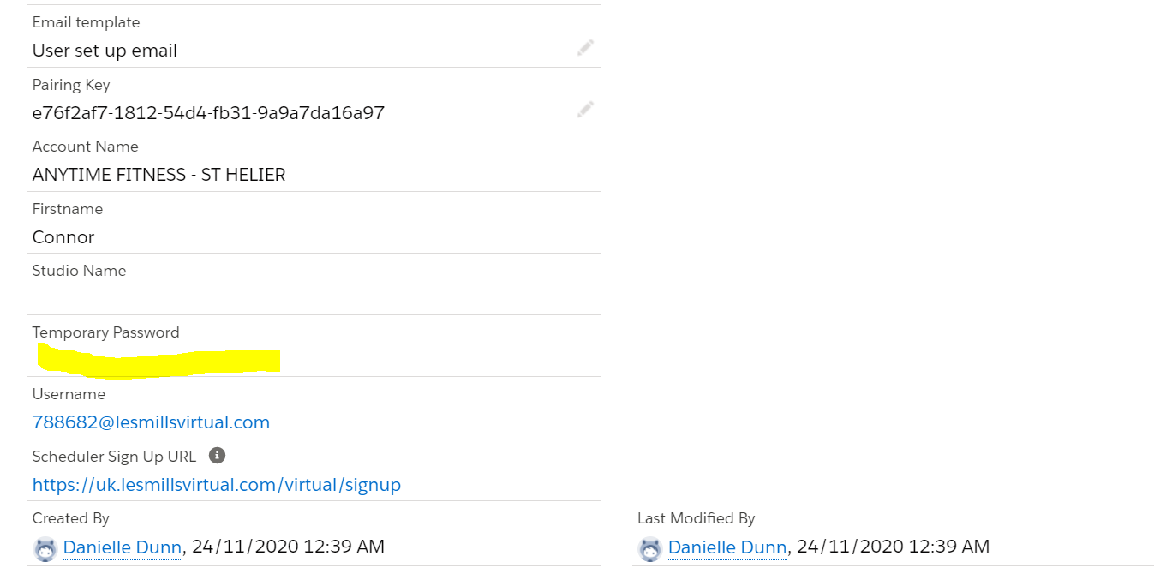The height and width of the screenshot is (586, 1154).
Task: Click Last Modified By user avatar icon
Action: tap(650, 549)
